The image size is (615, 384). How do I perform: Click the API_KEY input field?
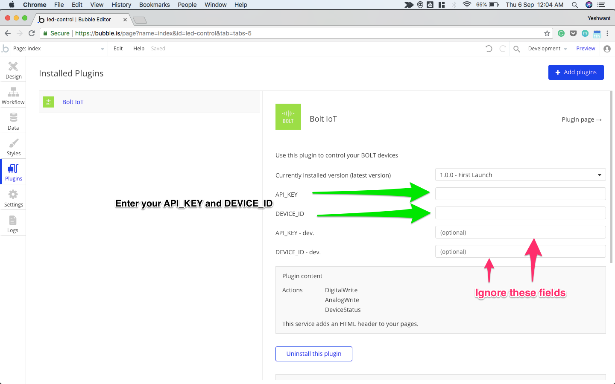pos(520,194)
